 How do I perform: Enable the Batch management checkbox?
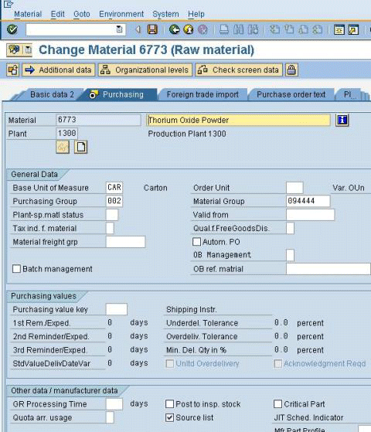[x=16, y=269]
